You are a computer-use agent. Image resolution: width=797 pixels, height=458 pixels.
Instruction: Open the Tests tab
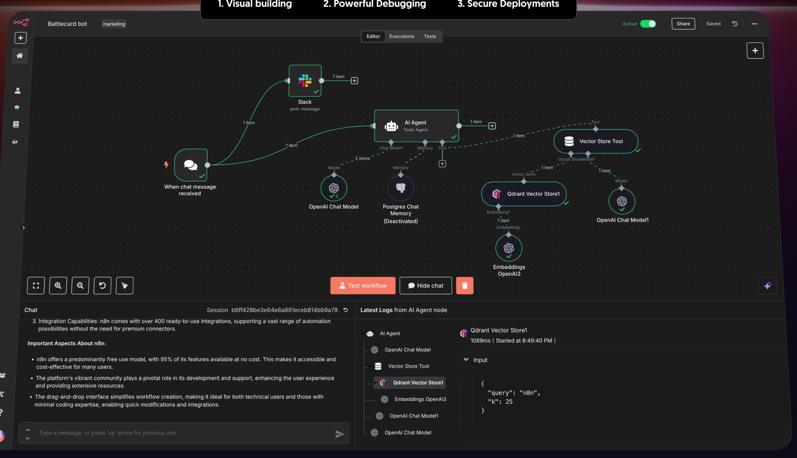[430, 36]
